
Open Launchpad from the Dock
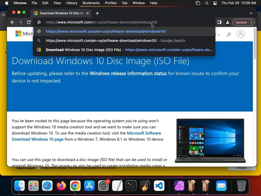(33, 186)
